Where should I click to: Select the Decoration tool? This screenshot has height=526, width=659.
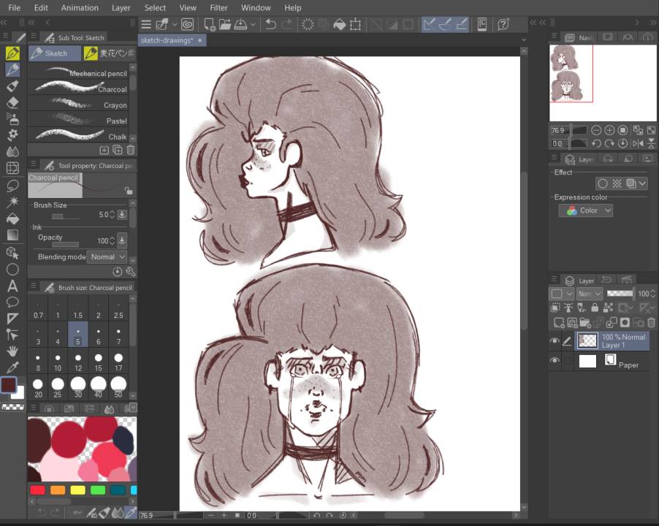(12, 135)
